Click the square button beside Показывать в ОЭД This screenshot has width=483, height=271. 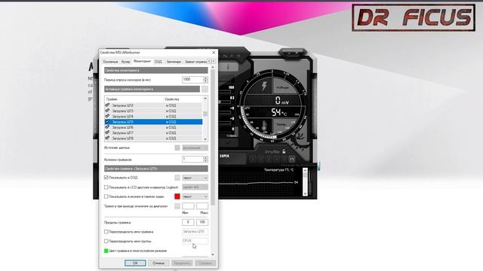coord(177,178)
